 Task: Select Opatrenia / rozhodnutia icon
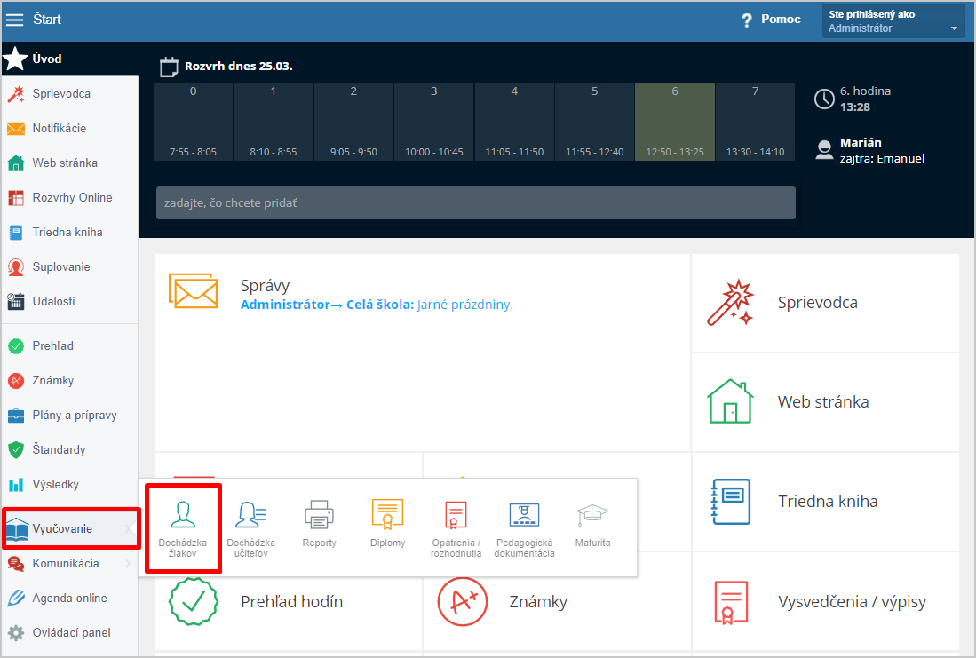click(456, 516)
